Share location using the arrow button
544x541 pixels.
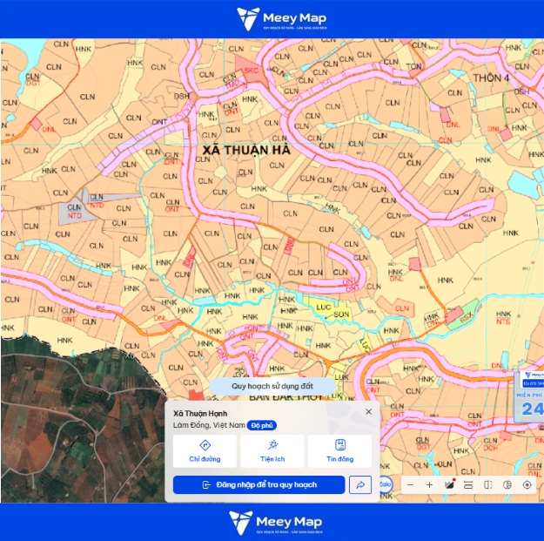pos(360,484)
